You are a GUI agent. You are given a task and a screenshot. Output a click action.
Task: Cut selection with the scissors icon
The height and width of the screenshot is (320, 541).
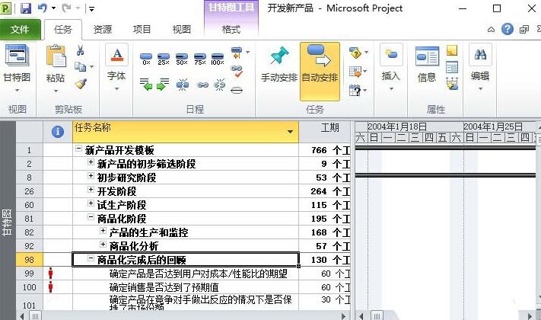81,50
